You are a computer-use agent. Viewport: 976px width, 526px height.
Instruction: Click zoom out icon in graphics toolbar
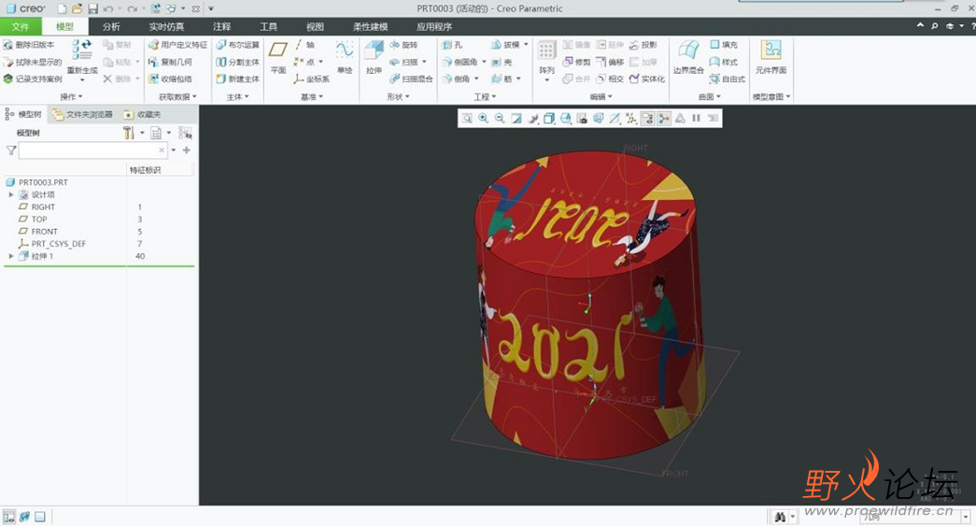tap(500, 119)
